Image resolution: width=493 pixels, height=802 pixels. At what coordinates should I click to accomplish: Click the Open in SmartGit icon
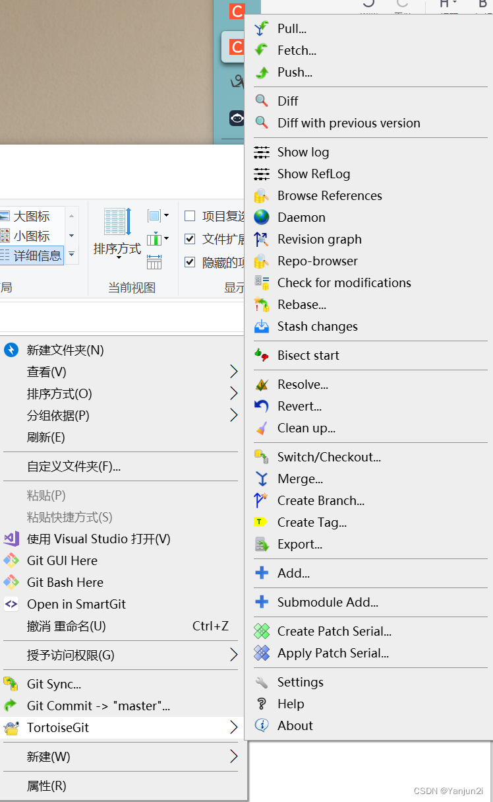pos(11,604)
